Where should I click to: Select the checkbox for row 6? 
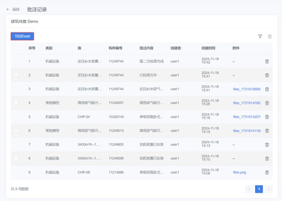point(16,130)
